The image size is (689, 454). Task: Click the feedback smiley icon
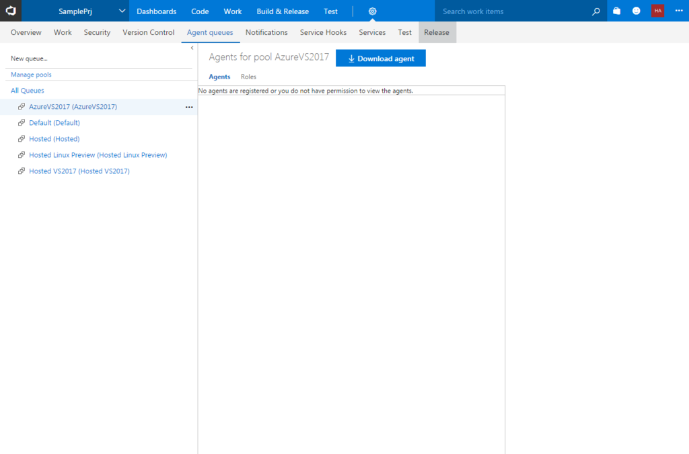point(637,11)
